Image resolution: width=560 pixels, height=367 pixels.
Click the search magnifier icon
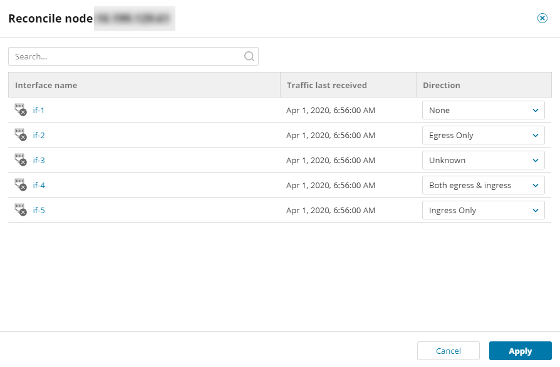(x=249, y=56)
